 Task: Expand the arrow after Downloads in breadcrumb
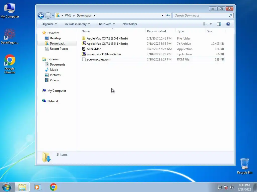(x=95, y=15)
